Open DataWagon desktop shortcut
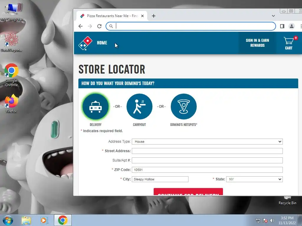302x226 pixels. 11,43
